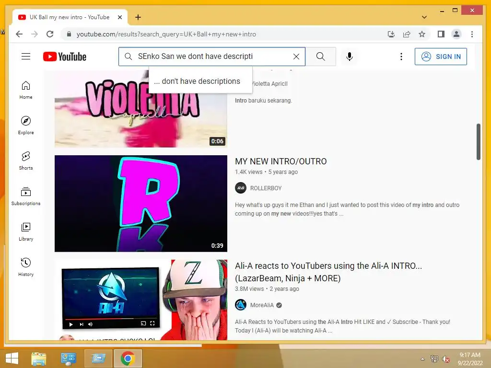Open a new browser tab
This screenshot has width=491, height=368.
(x=138, y=17)
